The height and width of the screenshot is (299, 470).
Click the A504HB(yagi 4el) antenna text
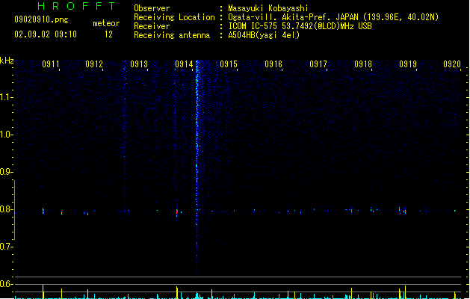pyautogui.click(x=264, y=35)
